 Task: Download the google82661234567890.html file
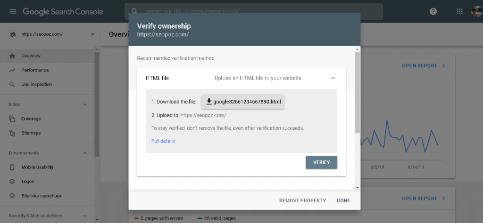coord(243,101)
